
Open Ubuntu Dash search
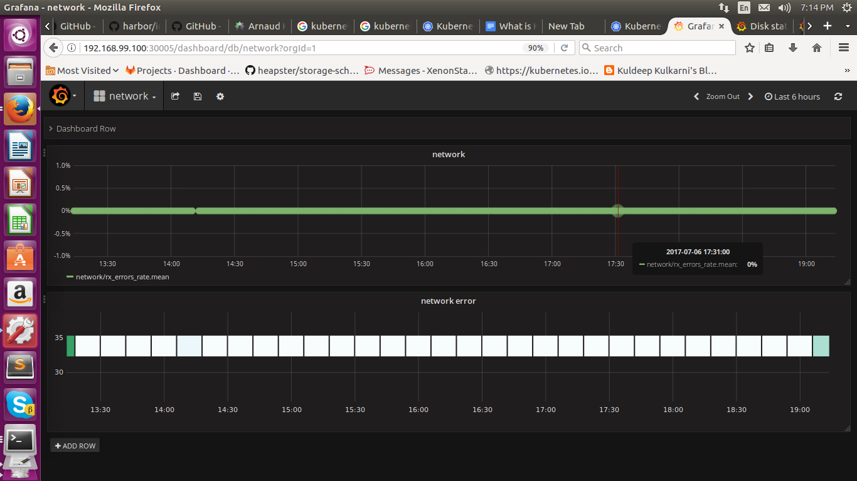[21, 36]
